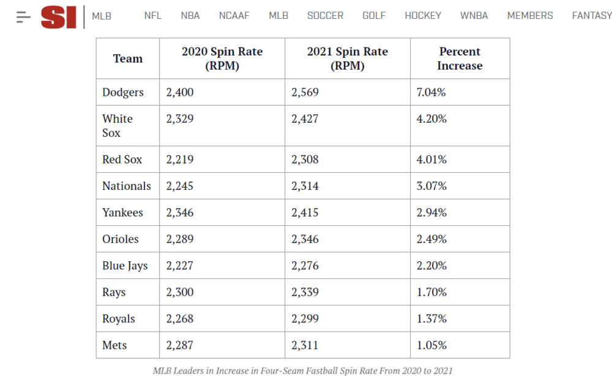Click the Percent Increase column header
Viewport: 612px width, 381px height.
click(x=460, y=59)
